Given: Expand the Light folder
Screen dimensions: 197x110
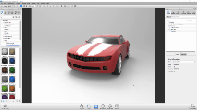Looking at the screenshot, I should point(3,31).
